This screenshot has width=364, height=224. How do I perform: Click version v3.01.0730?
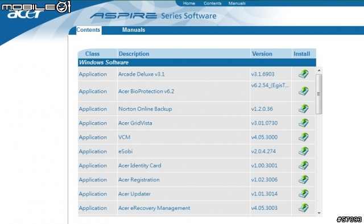click(x=264, y=123)
